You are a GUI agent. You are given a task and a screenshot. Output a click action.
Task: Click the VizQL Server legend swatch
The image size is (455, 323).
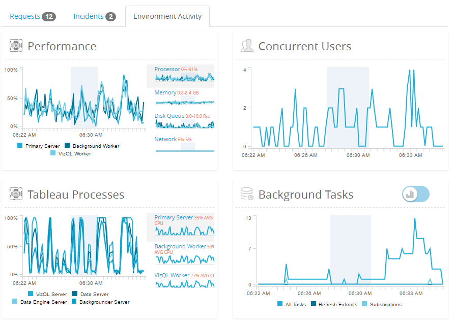[31, 294]
